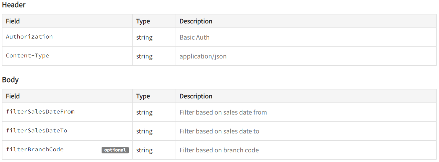Click the optional badge on filterBranchCode
The height and width of the screenshot is (162, 439).
click(x=115, y=150)
